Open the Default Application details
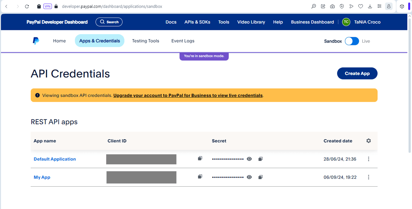This screenshot has height=209, width=412. [55, 159]
